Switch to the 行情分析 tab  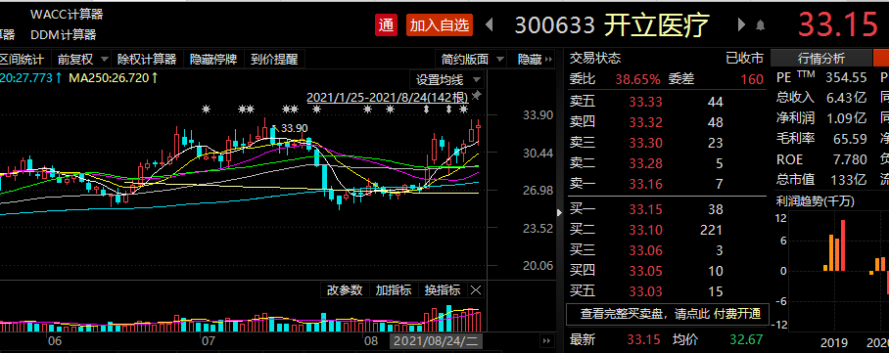pyautogui.click(x=820, y=59)
